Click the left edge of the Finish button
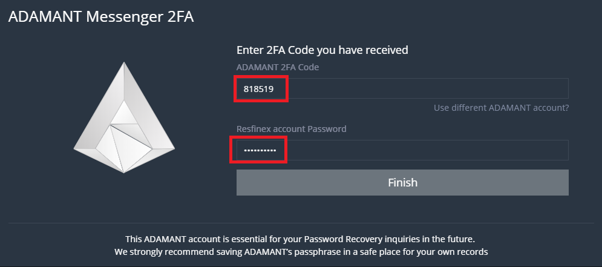 click(x=242, y=182)
